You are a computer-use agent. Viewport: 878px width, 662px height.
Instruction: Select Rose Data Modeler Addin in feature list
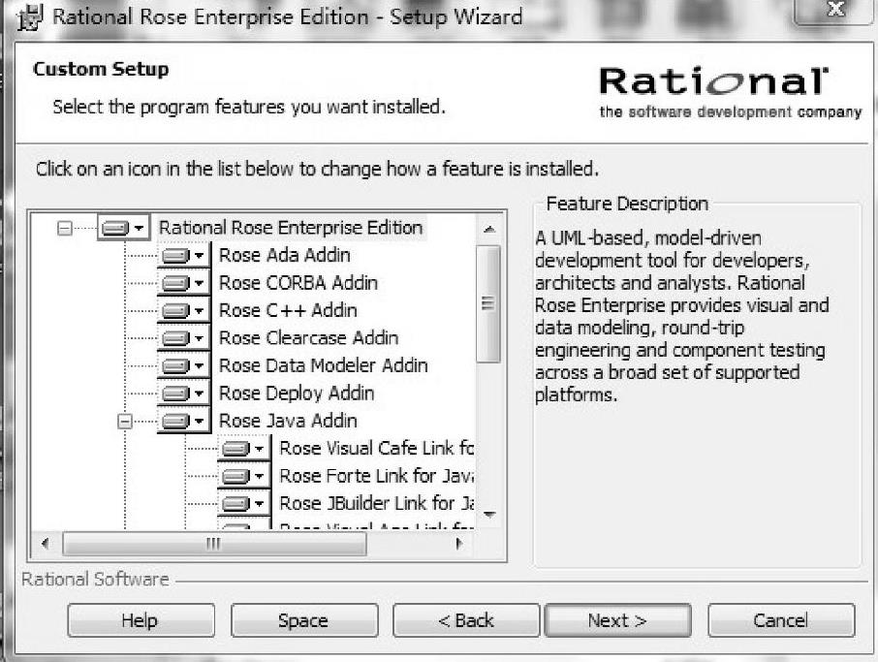click(323, 365)
